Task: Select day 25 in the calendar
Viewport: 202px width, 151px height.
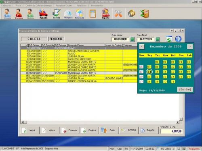Action: coord(181,77)
